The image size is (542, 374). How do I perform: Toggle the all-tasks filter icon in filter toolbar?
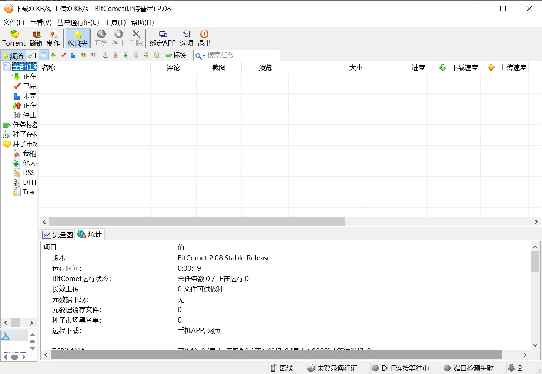coord(44,55)
